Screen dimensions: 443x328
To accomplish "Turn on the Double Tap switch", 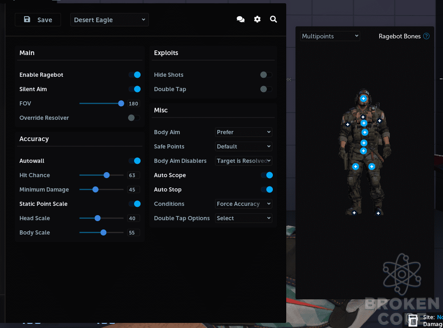I will click(x=266, y=89).
